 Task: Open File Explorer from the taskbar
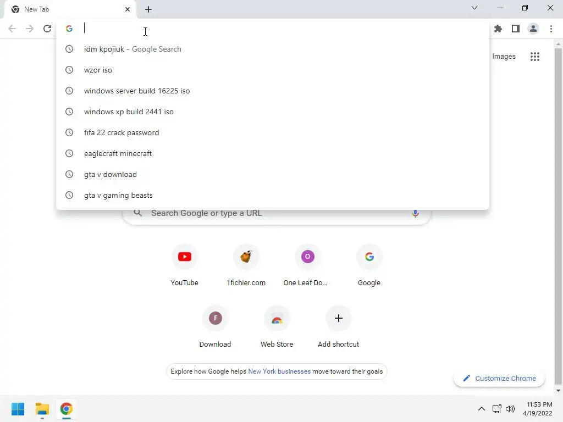[x=42, y=409]
